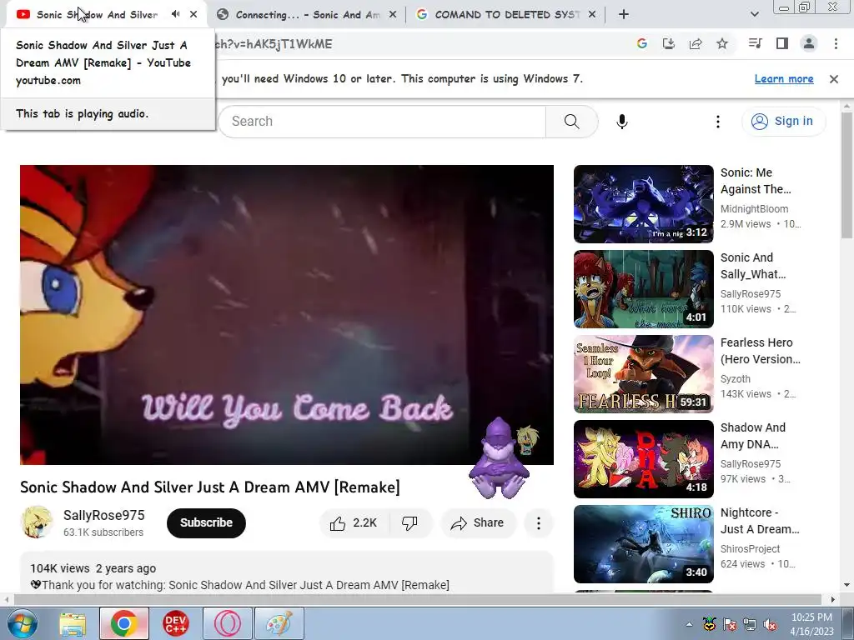Viewport: 854px width, 640px height.
Task: Open Windows Explorer from the taskbar
Action: pos(73,623)
